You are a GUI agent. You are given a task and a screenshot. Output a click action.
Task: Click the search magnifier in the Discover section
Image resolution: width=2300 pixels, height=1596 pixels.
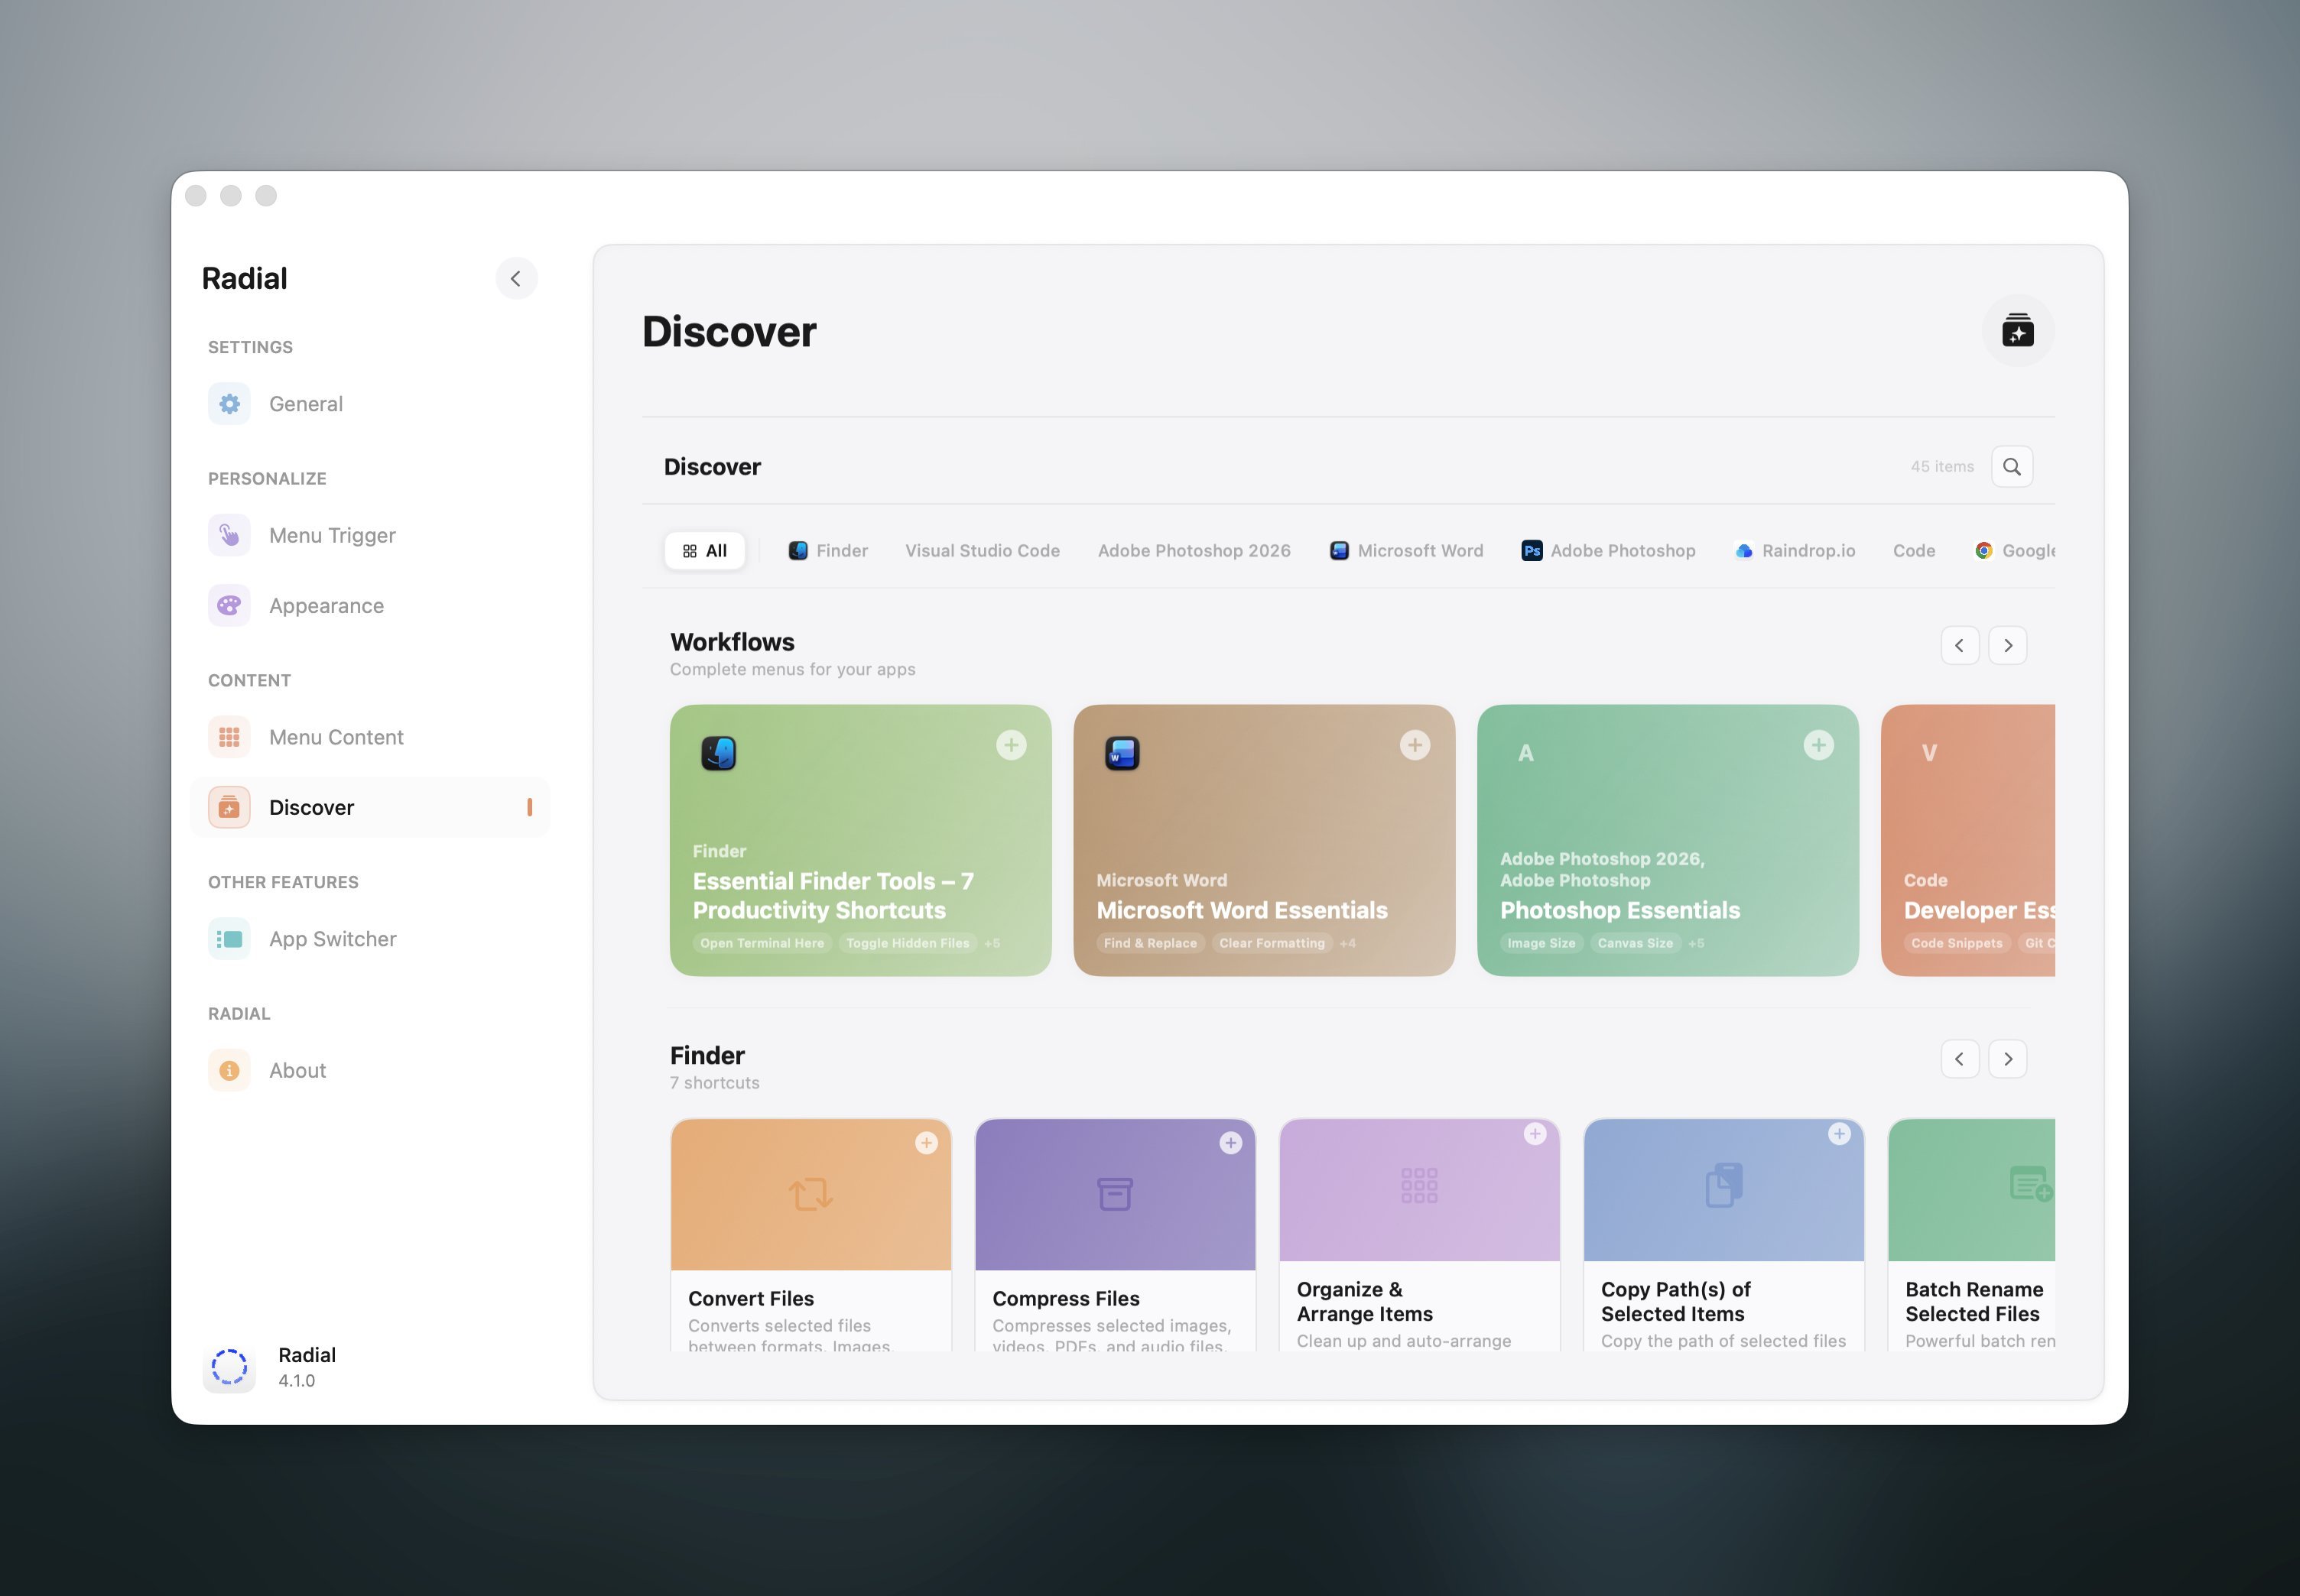coord(2012,466)
